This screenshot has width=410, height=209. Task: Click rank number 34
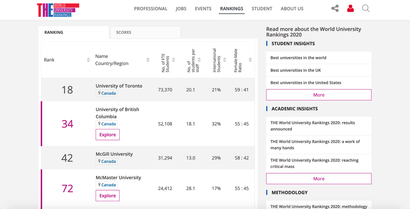click(67, 124)
